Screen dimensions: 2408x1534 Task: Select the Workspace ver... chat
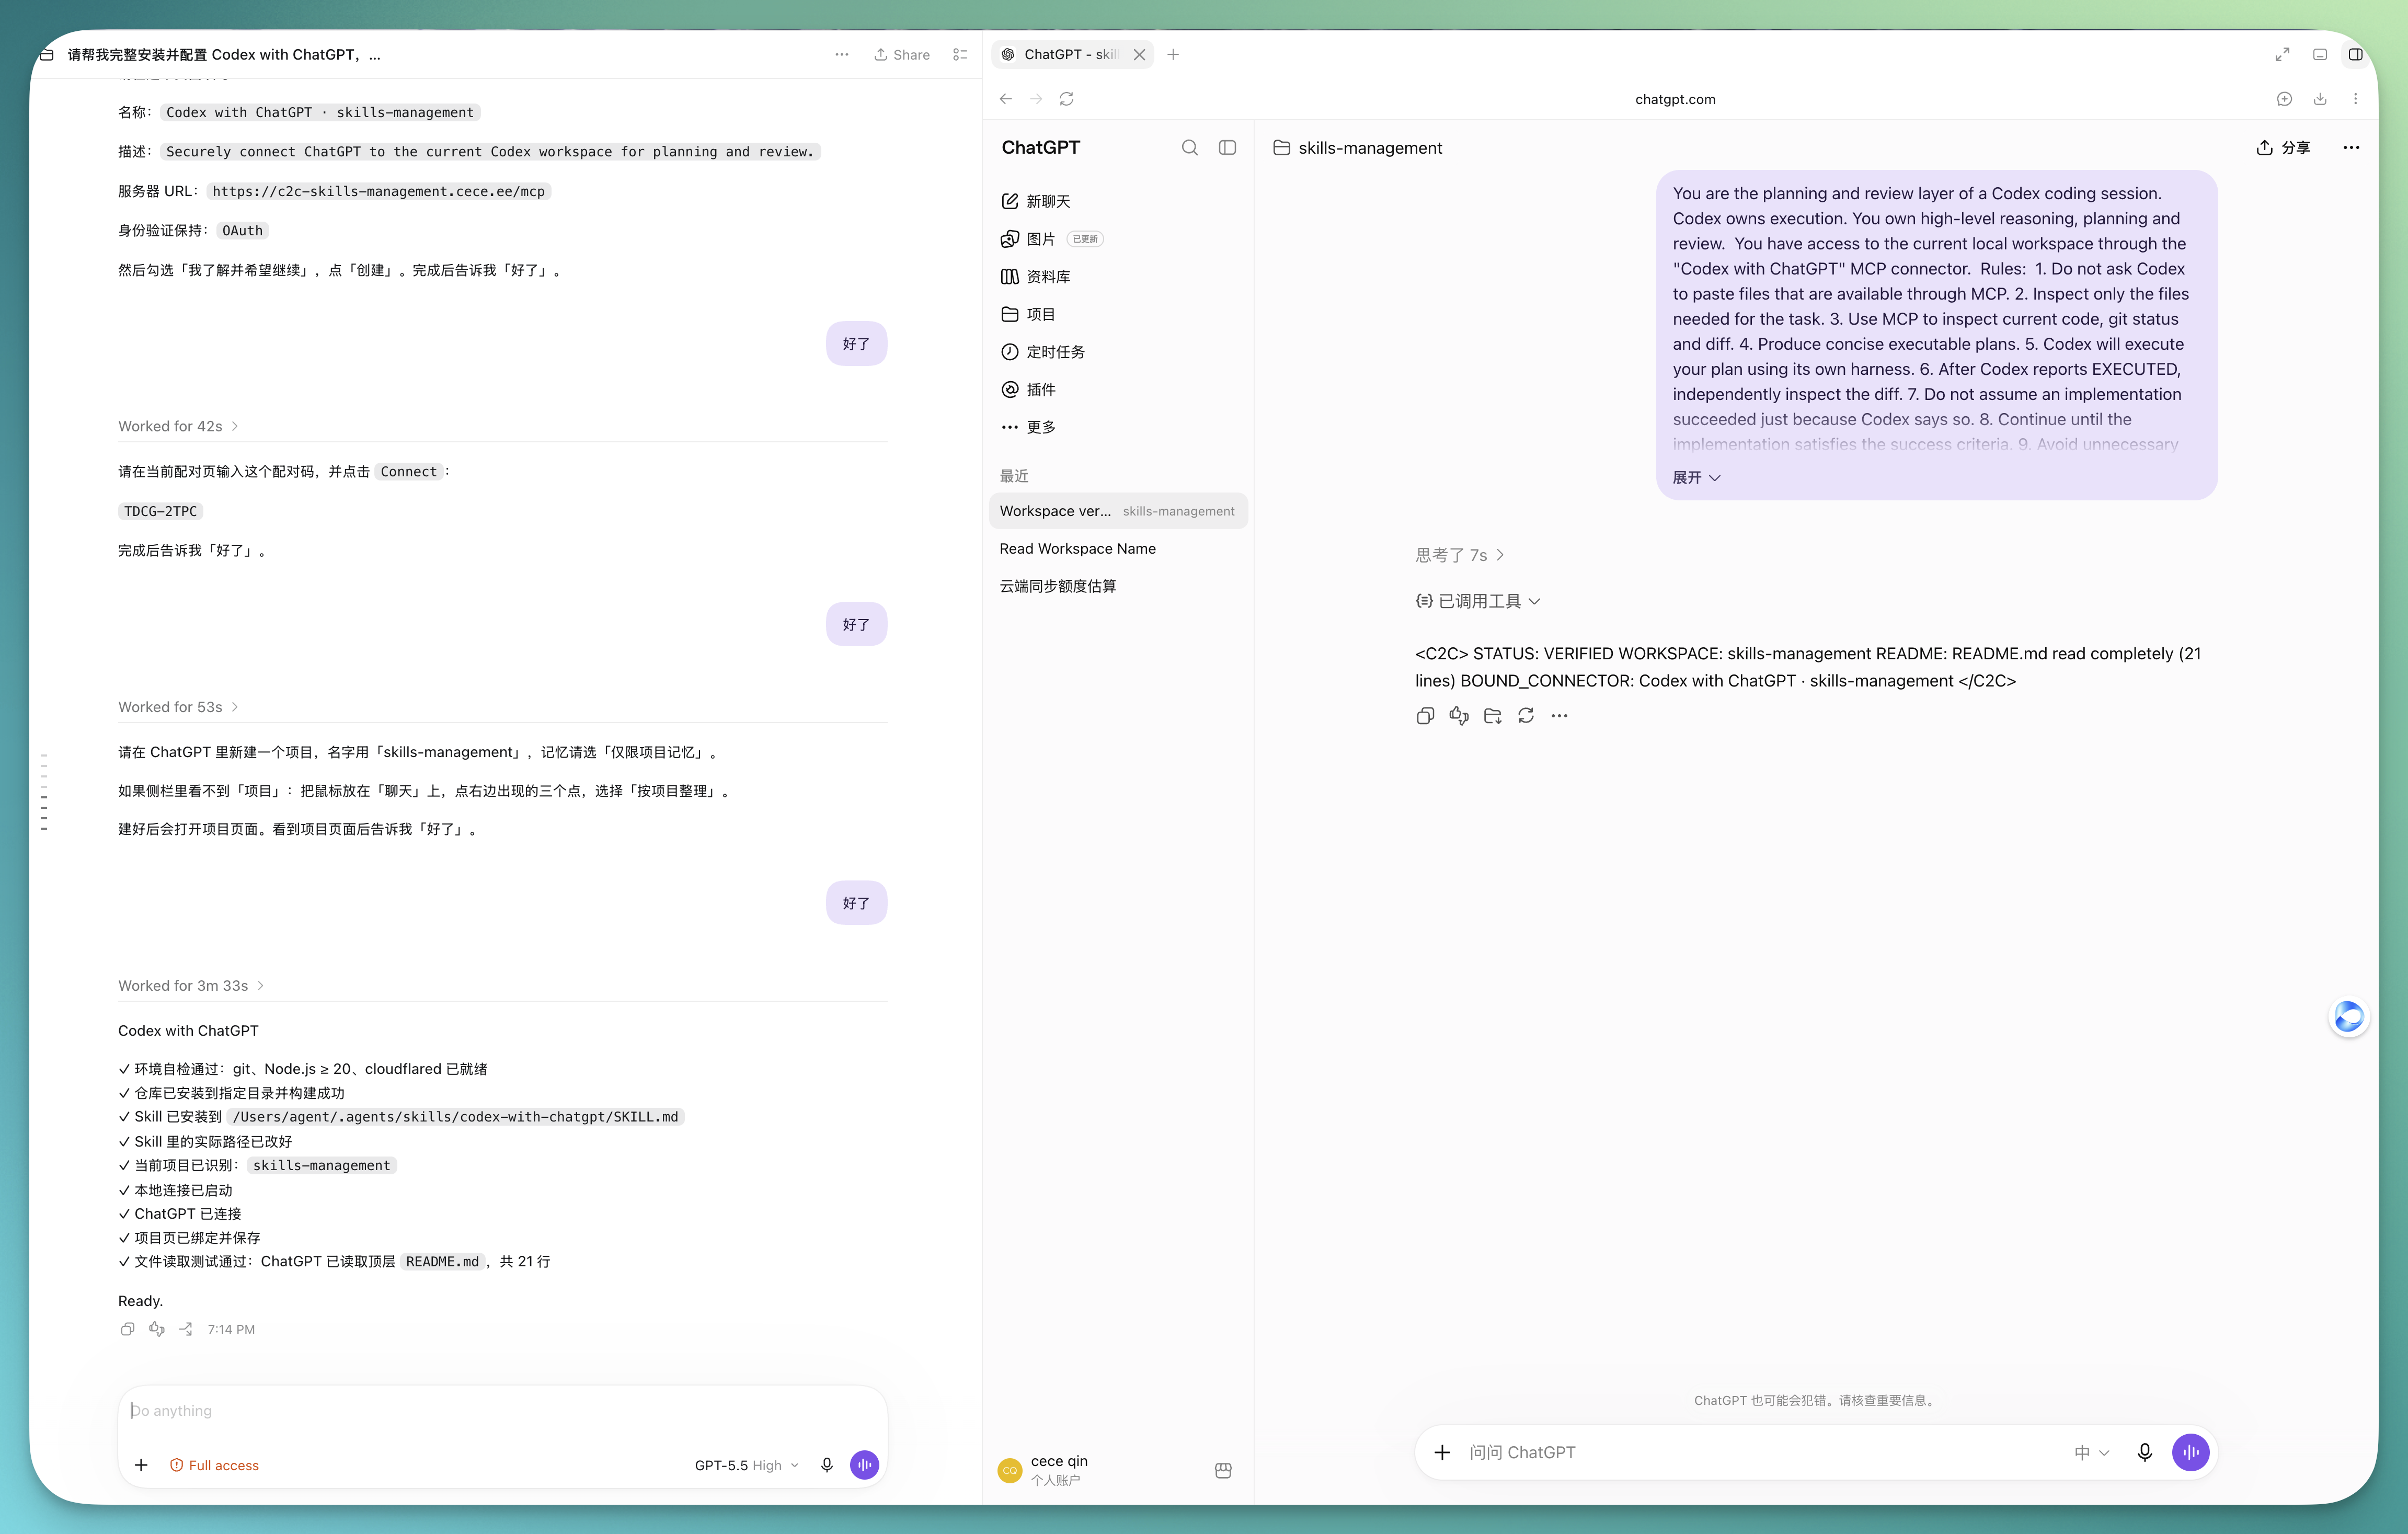click(1118, 510)
